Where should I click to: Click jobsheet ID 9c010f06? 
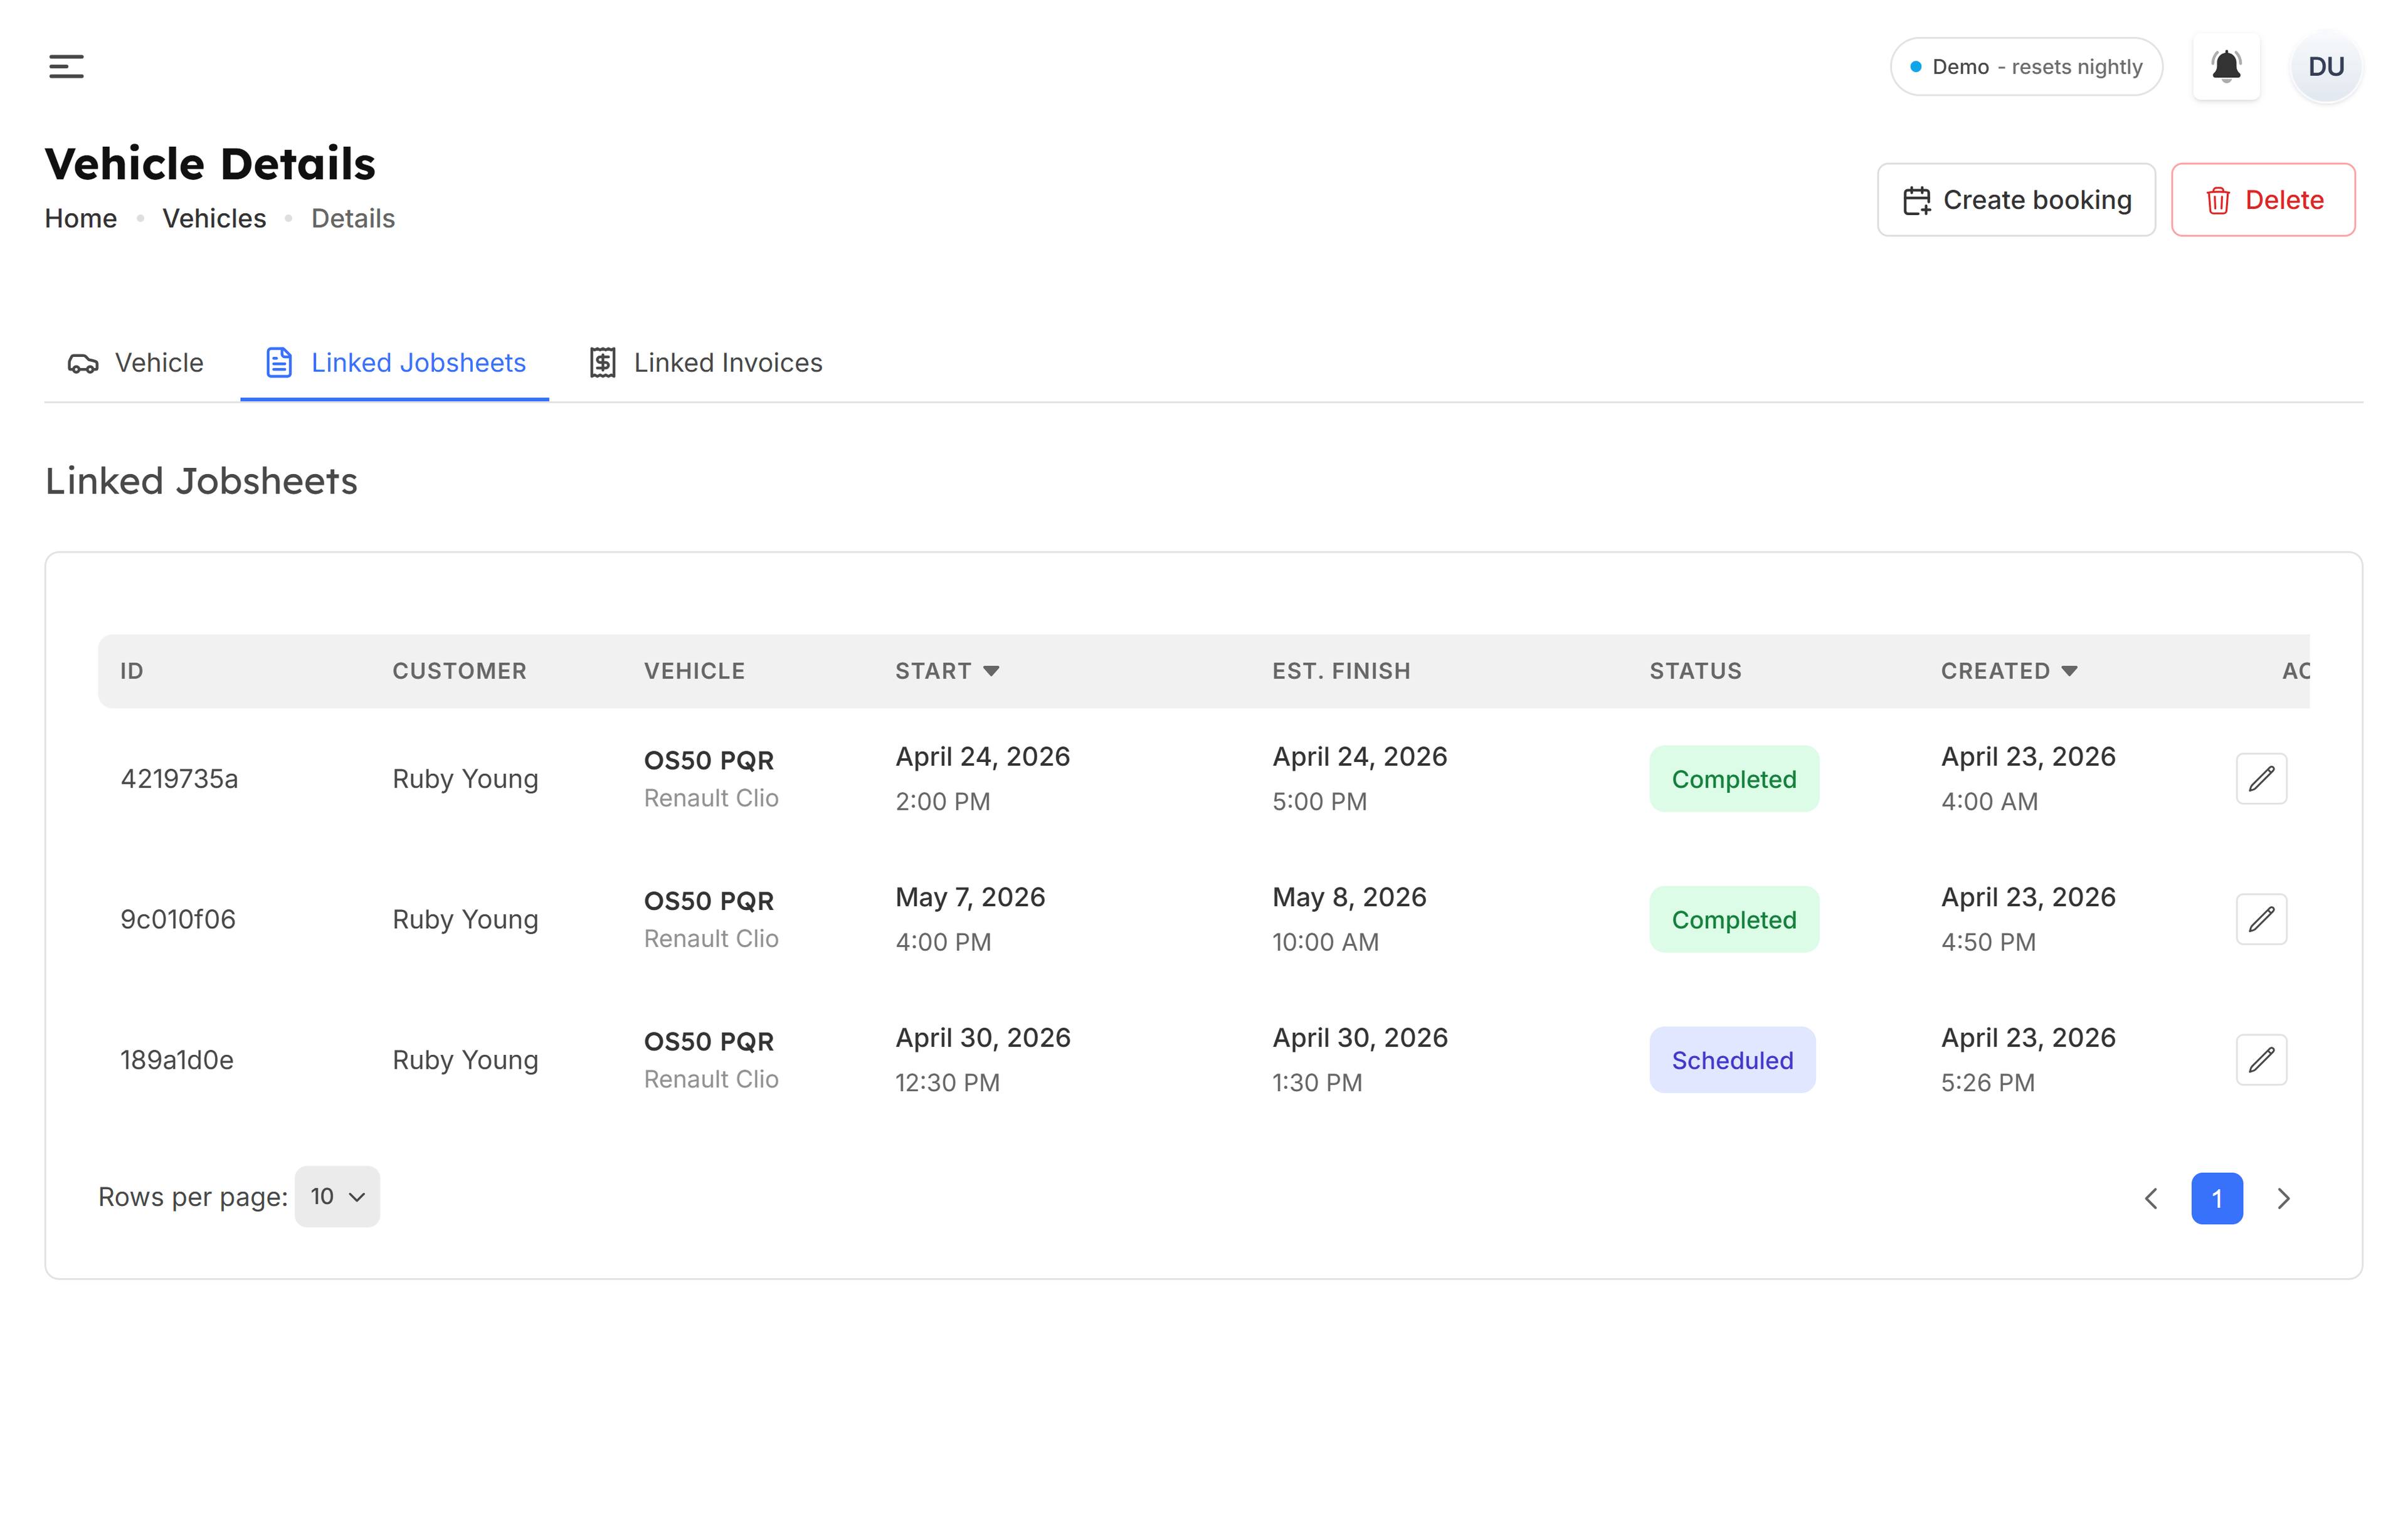point(178,920)
